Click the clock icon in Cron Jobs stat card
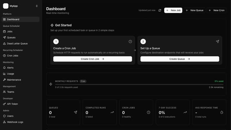This screenshot has height=130, width=231. (148, 112)
